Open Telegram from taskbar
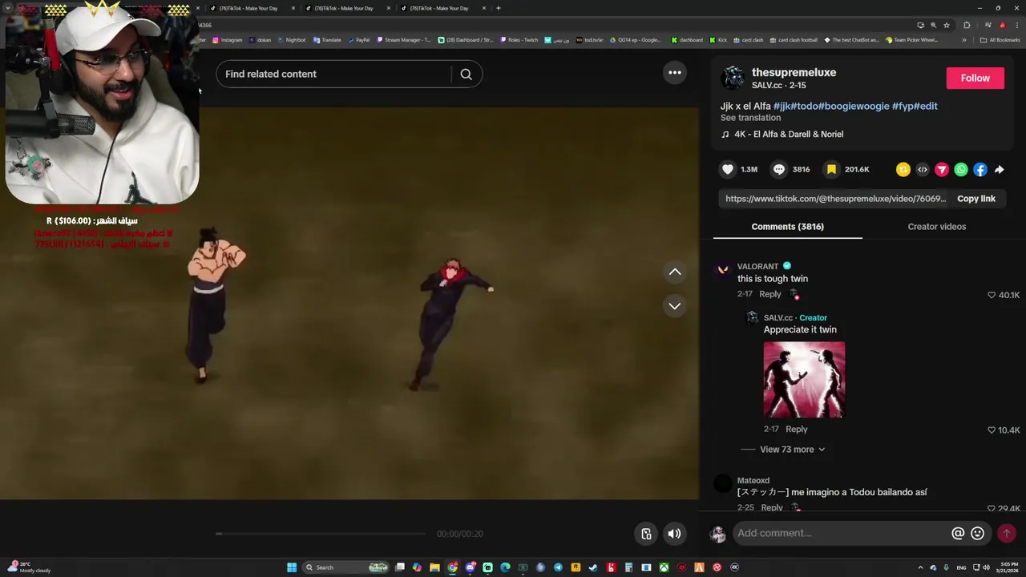Image resolution: width=1026 pixels, height=577 pixels. click(558, 567)
